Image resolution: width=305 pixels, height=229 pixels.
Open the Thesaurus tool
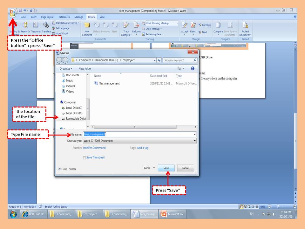pyautogui.click(x=36, y=27)
